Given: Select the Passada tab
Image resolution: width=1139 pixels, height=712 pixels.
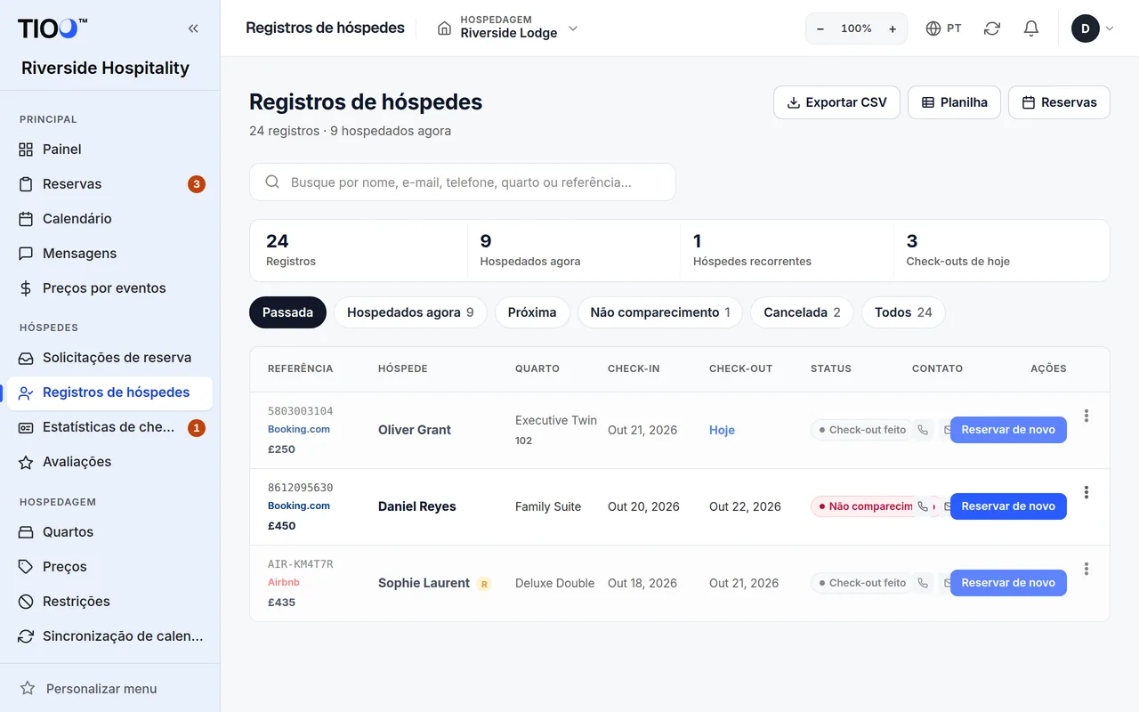Looking at the screenshot, I should pyautogui.click(x=287, y=312).
